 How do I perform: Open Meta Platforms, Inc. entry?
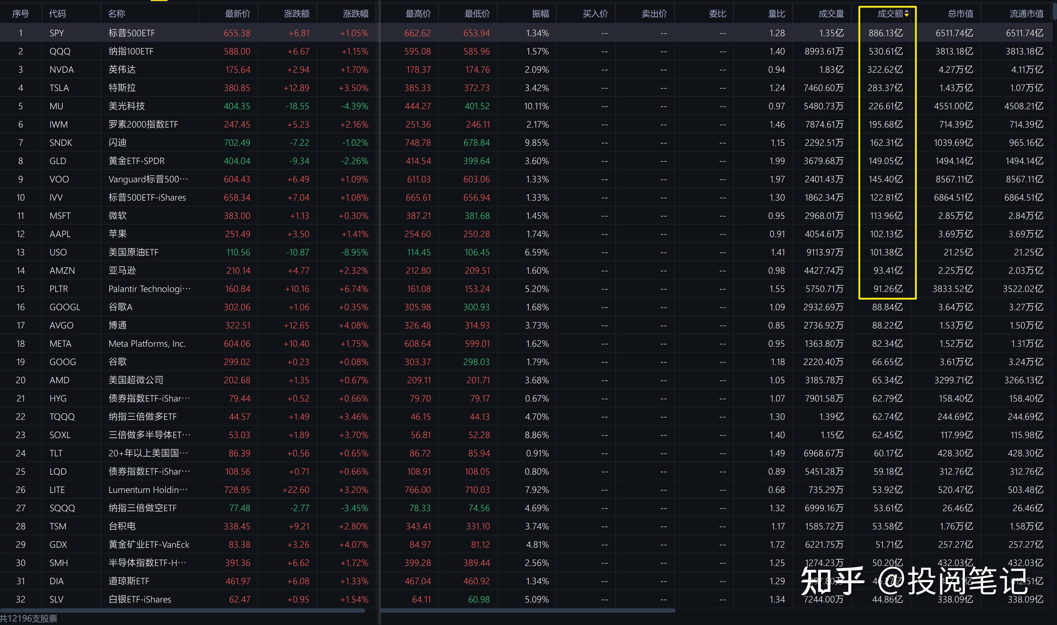[147, 344]
